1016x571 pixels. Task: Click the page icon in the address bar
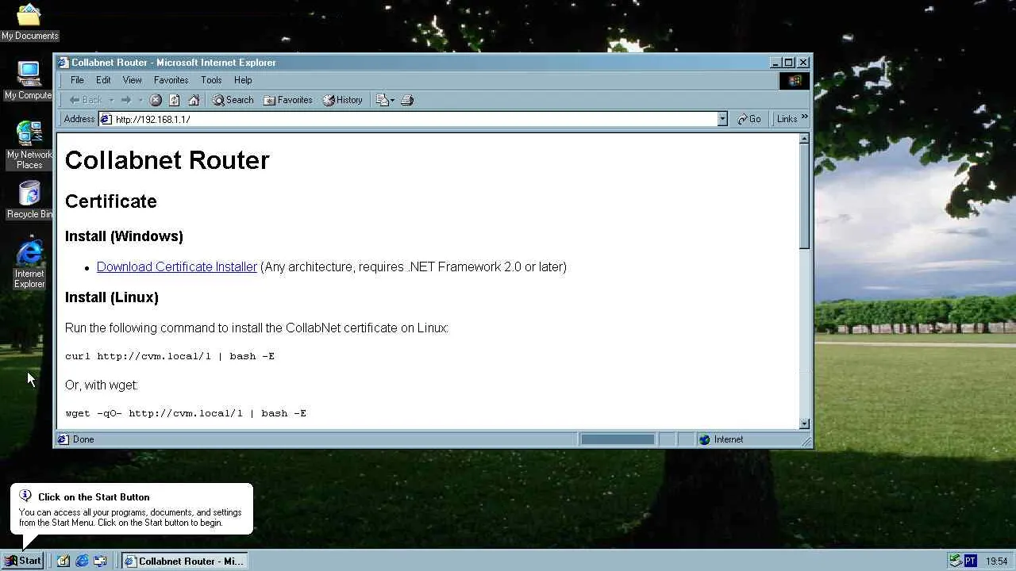pyautogui.click(x=106, y=119)
